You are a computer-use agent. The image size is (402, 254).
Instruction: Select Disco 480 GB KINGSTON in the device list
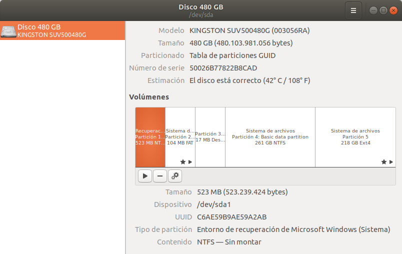(x=62, y=31)
